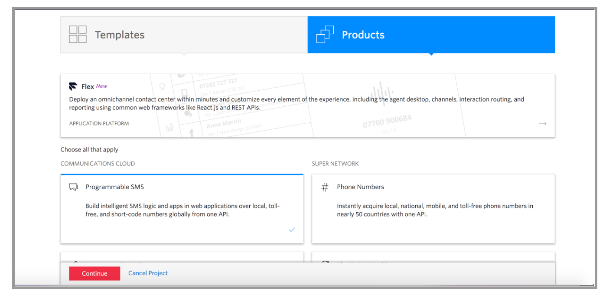
Task: Click the Programmable SMS speech bubble icon
Action: (x=73, y=187)
